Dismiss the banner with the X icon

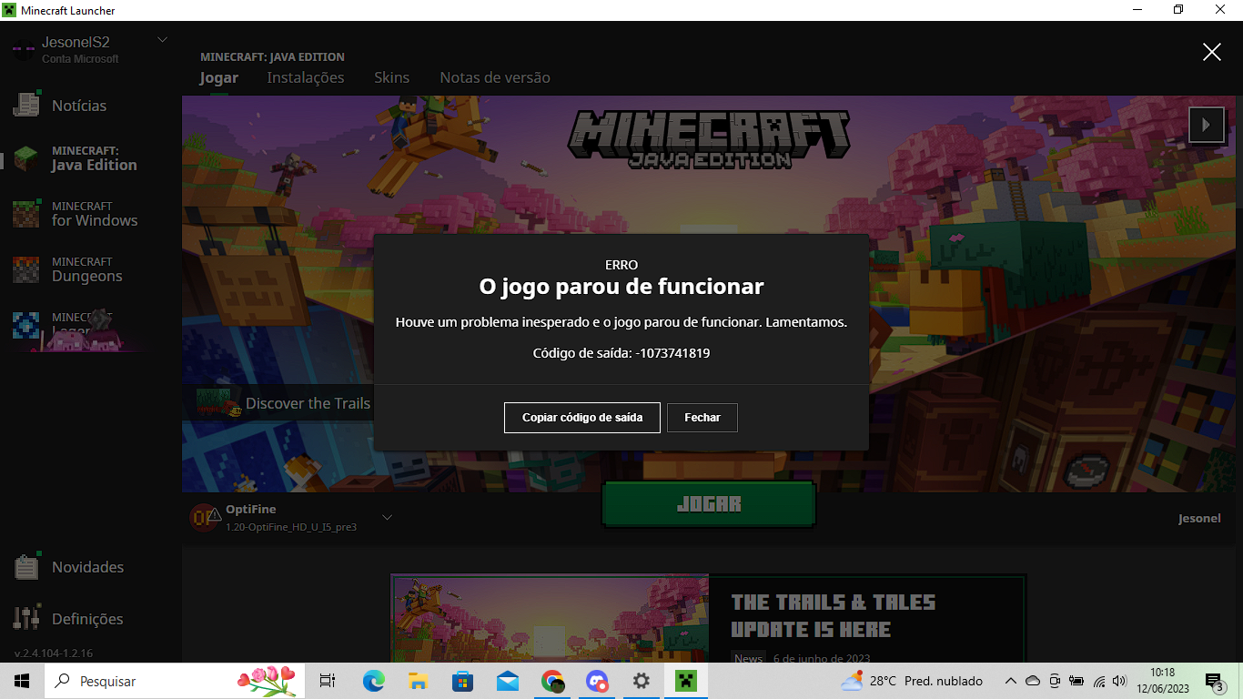(x=1212, y=52)
